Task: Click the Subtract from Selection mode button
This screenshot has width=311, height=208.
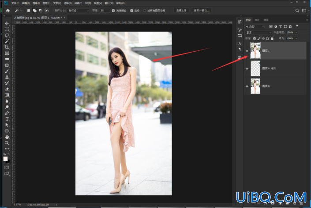Action: coord(41,11)
